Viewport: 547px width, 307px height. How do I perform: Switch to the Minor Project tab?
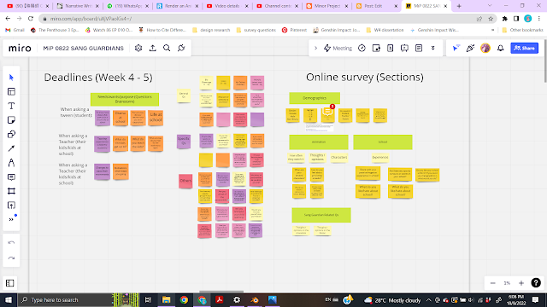tap(326, 6)
